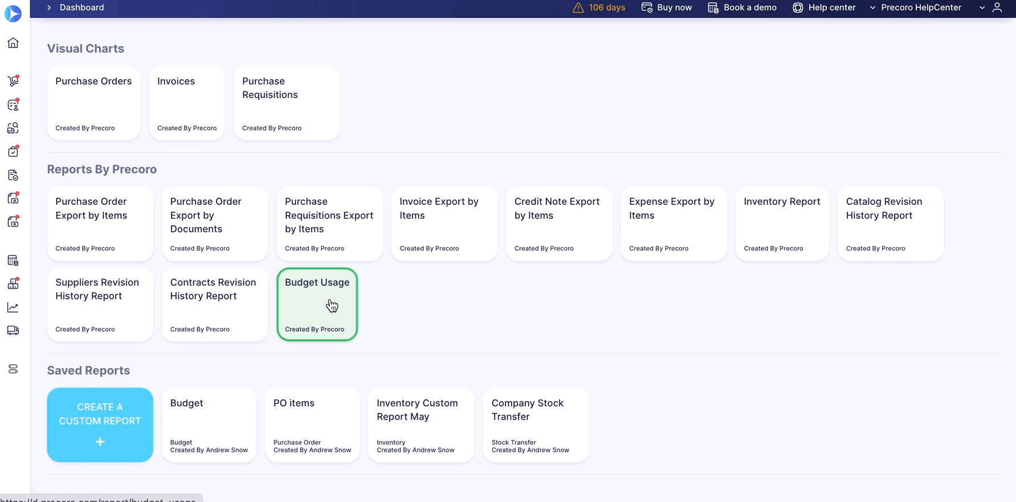
Task: Click the Buy now card icon
Action: pyautogui.click(x=646, y=7)
